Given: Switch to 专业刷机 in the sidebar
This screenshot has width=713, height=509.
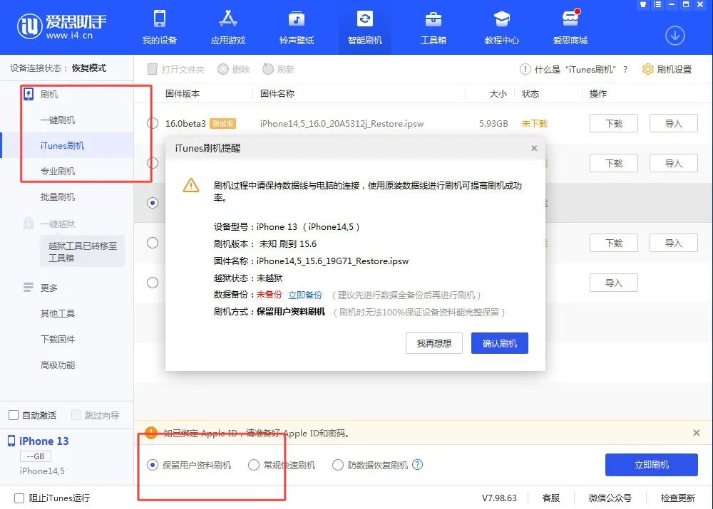Looking at the screenshot, I should (x=58, y=171).
